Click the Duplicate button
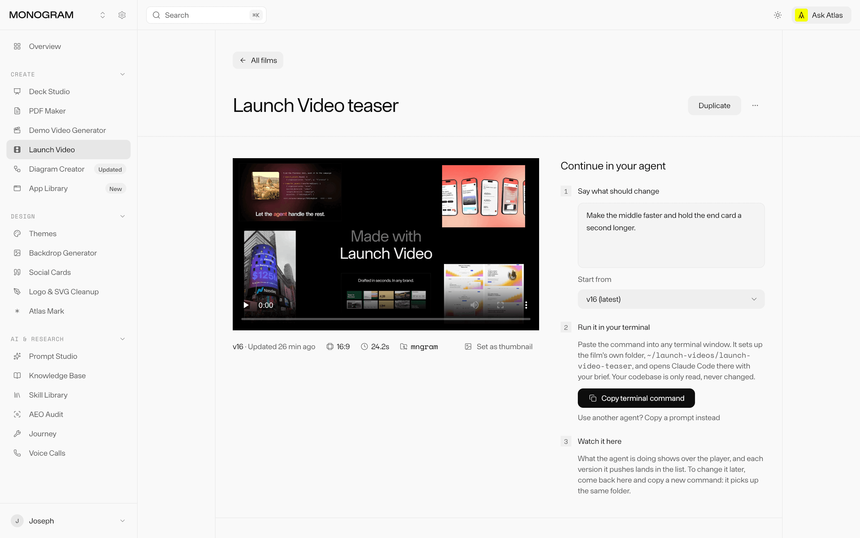Image resolution: width=860 pixels, height=538 pixels. point(714,105)
